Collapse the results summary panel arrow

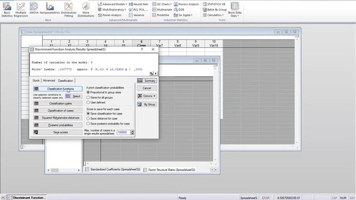(x=156, y=73)
